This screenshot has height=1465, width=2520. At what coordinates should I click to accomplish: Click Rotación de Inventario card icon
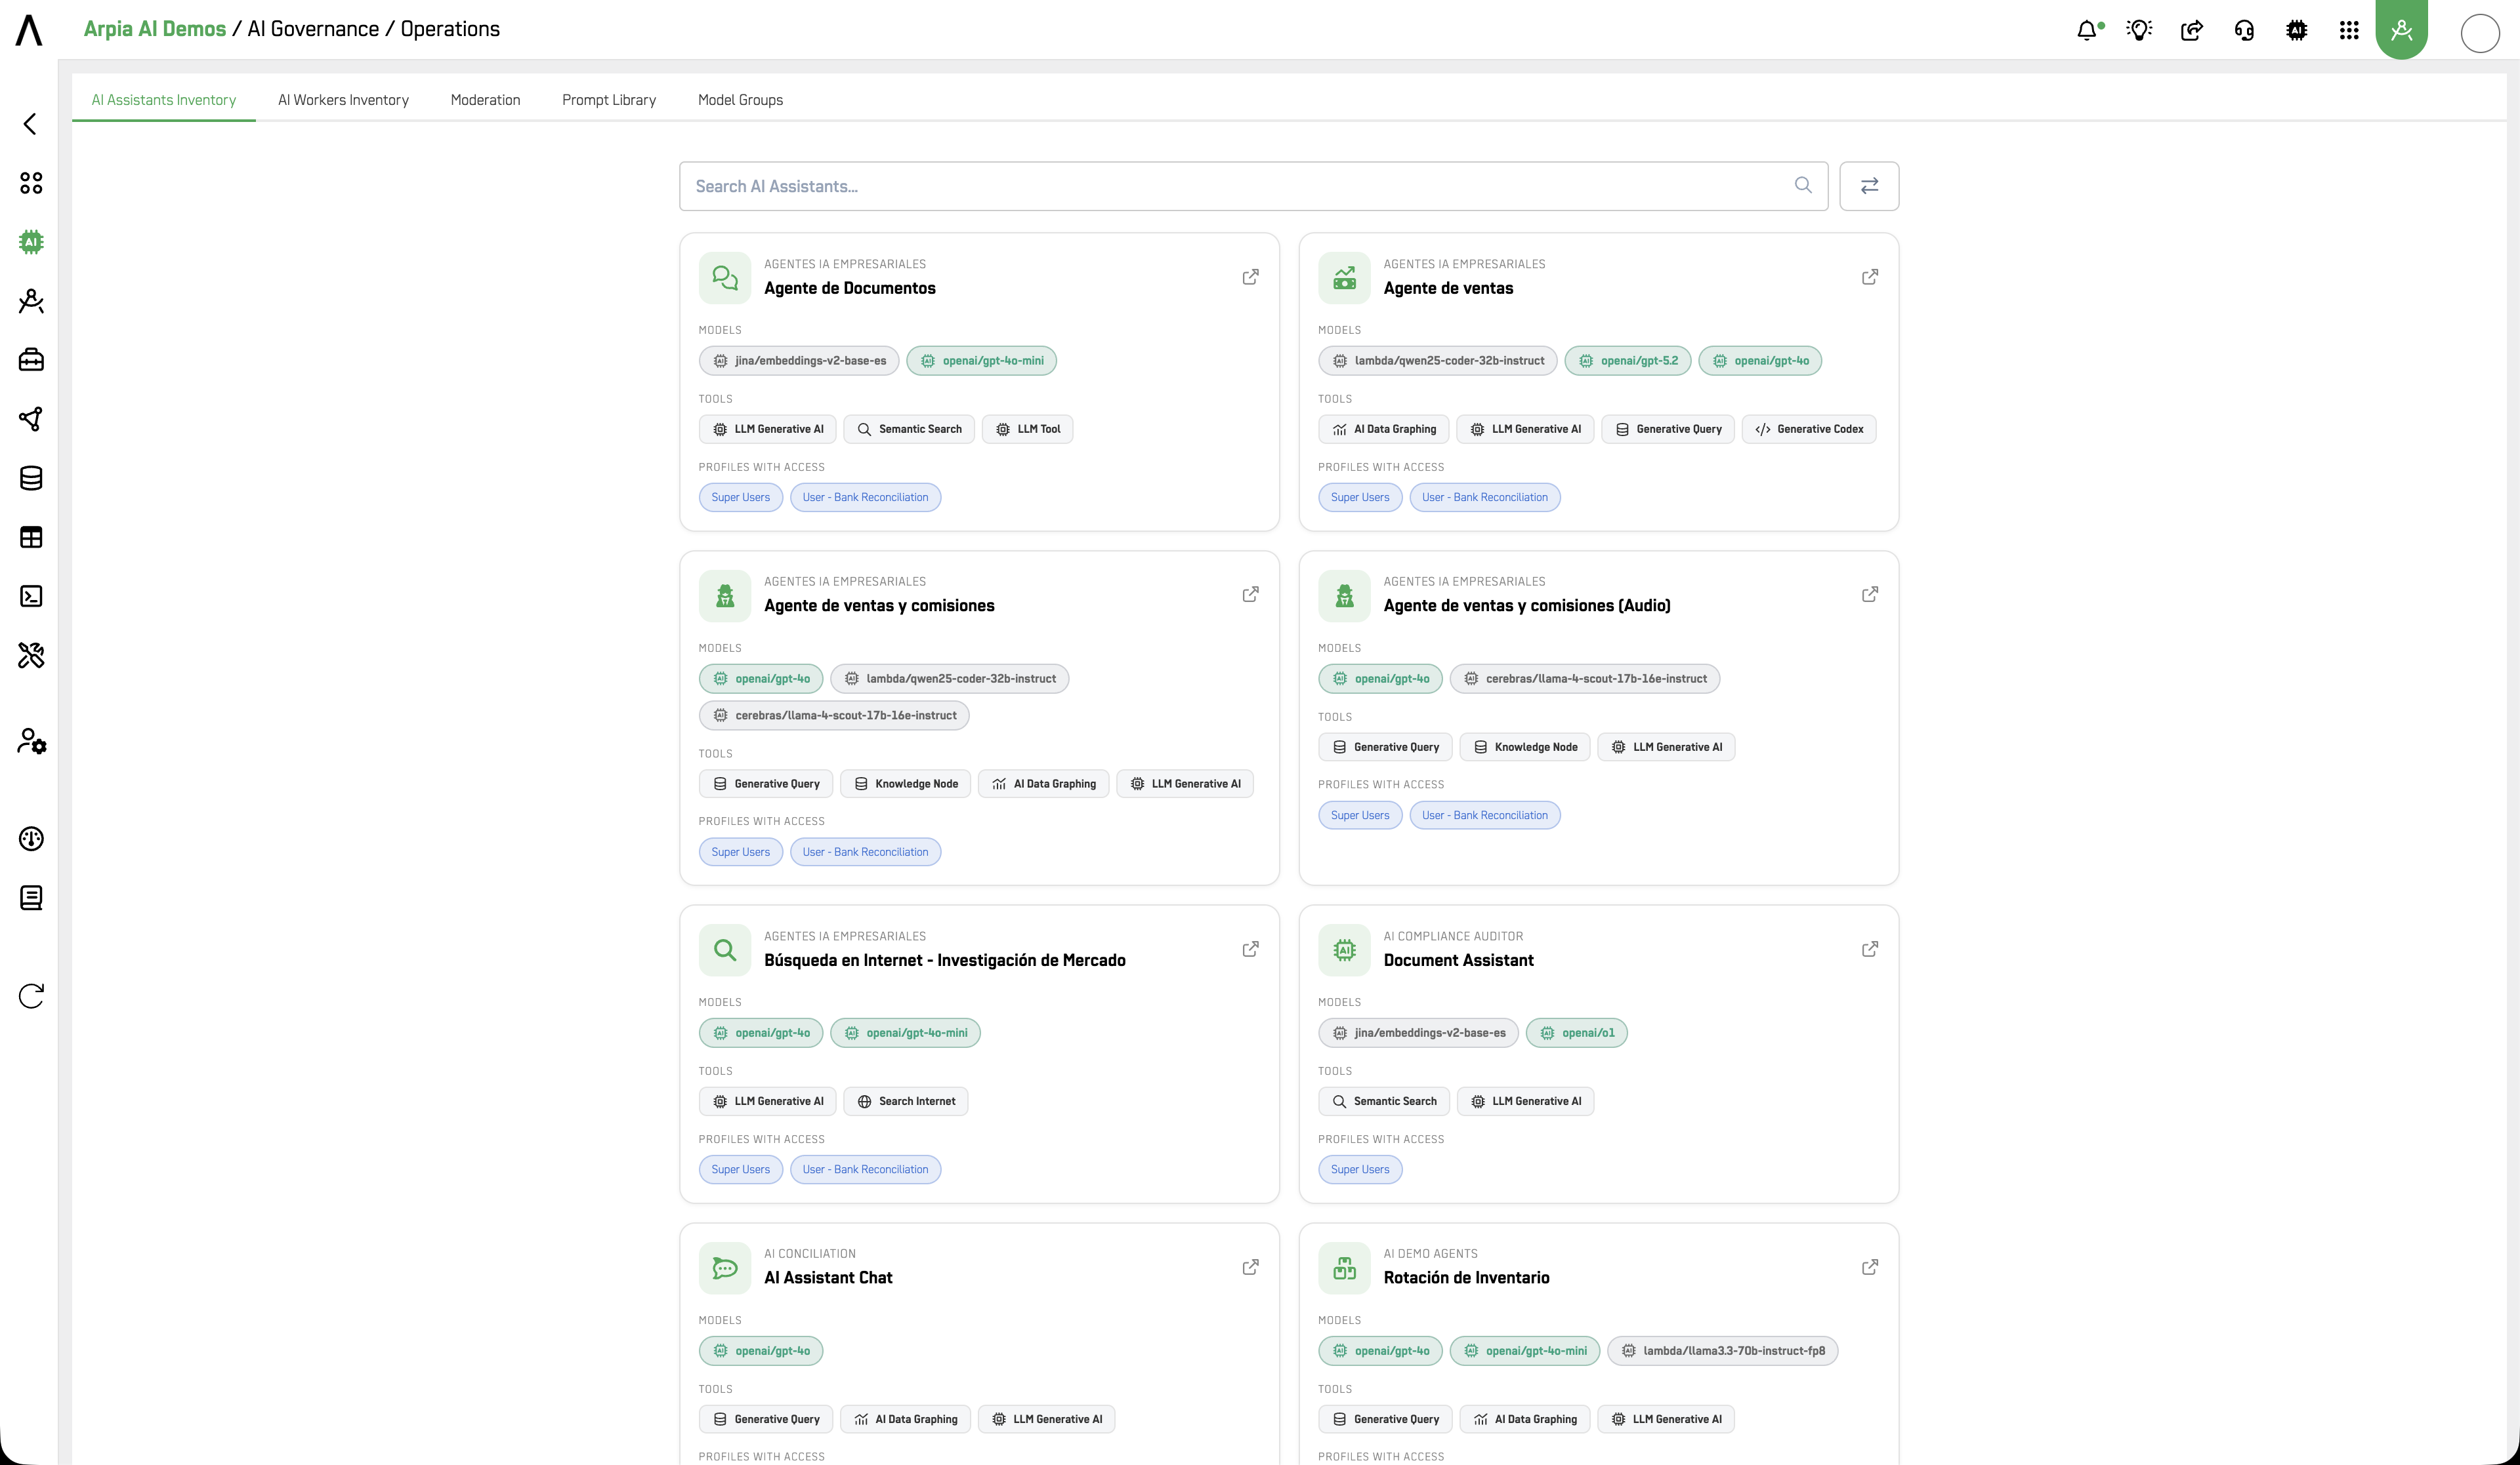click(1344, 1268)
